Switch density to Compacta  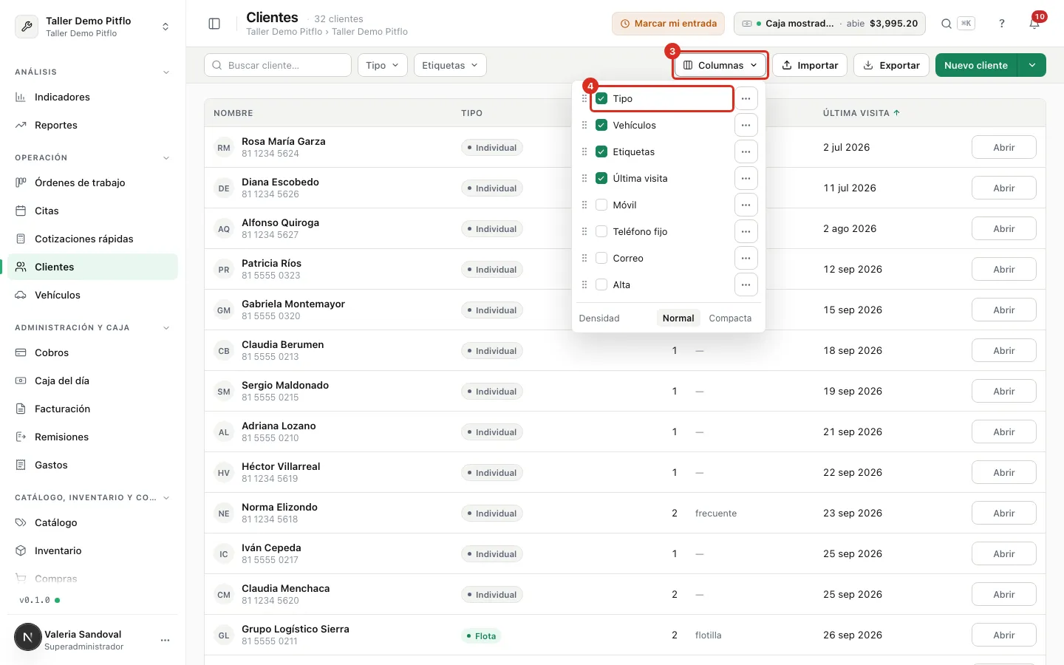point(730,318)
